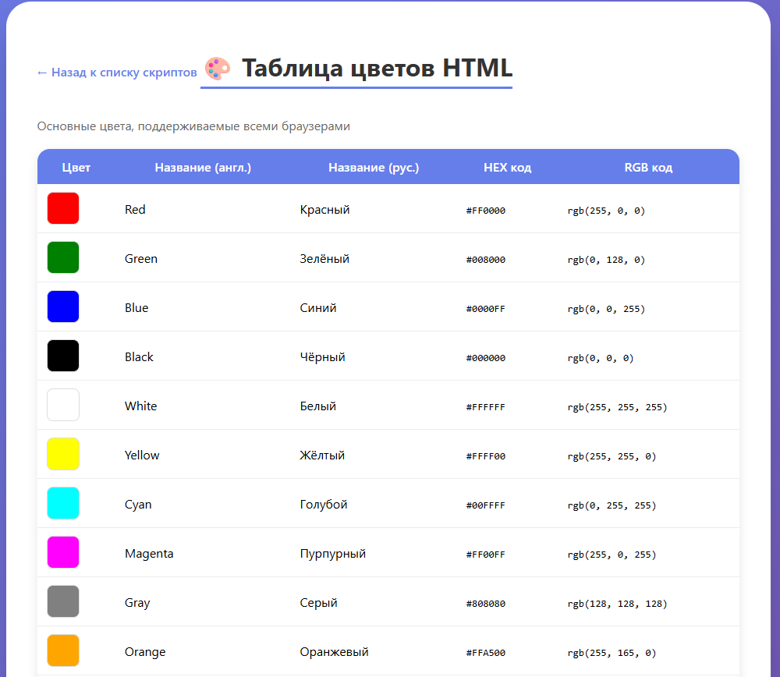Click the English name 'Orange'
This screenshot has height=677, width=780.
point(145,652)
